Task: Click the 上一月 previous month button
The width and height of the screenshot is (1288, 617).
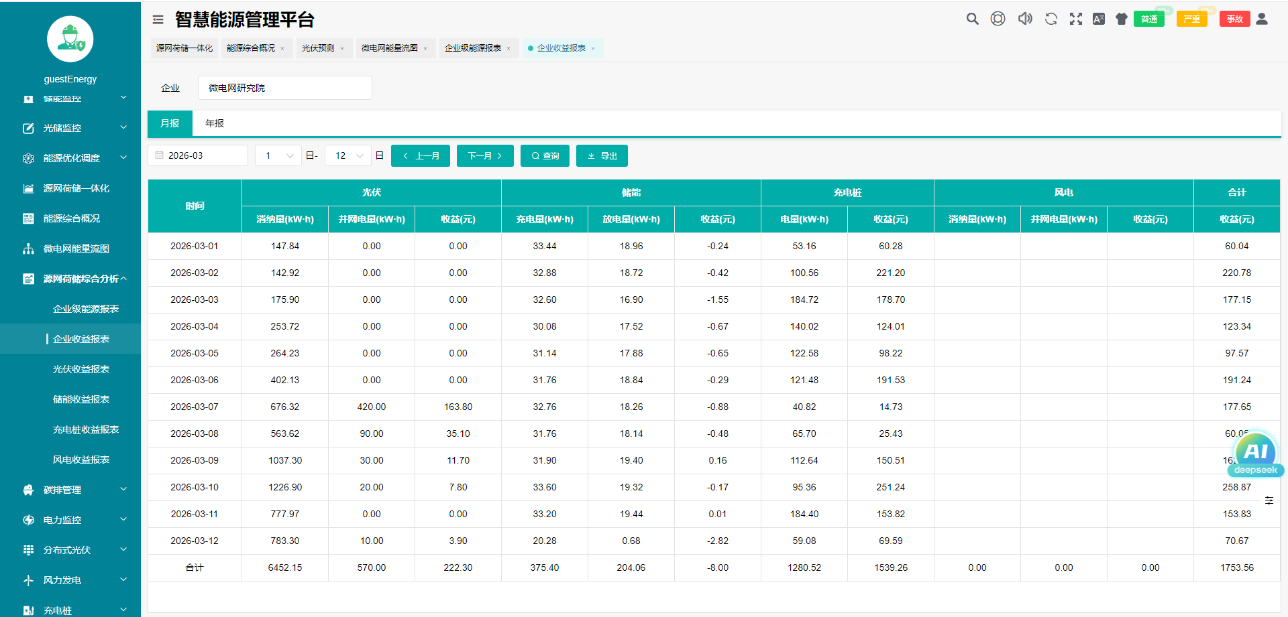Action: (420, 155)
